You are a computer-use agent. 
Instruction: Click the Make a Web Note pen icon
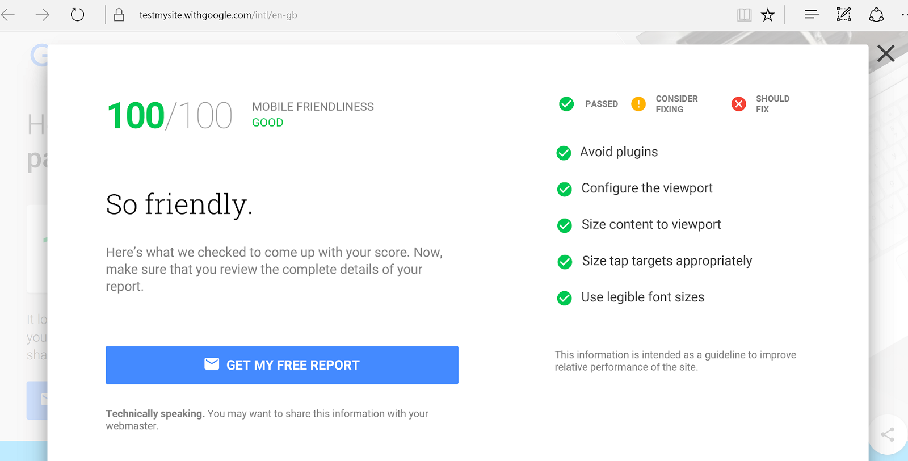pos(844,15)
